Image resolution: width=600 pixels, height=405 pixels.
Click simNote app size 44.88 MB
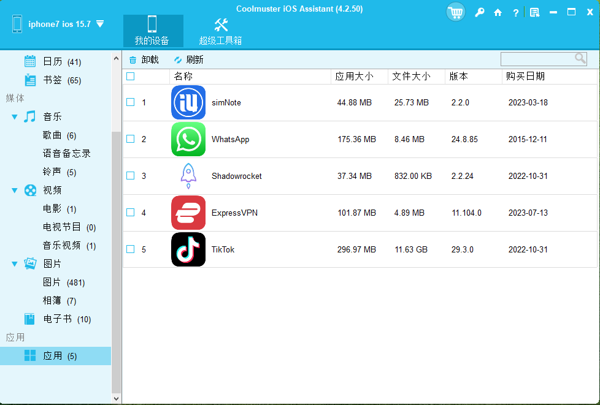pos(355,103)
